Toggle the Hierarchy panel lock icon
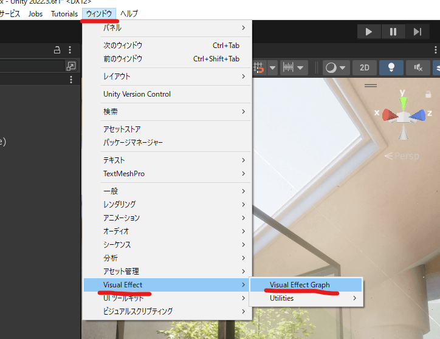 coord(58,50)
